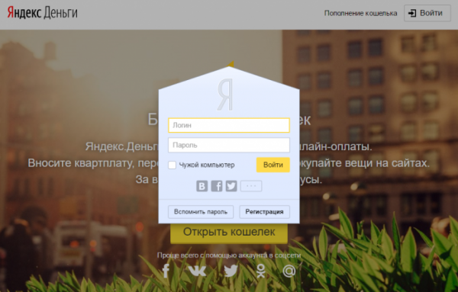Viewport: 458px width, 292px height.
Task: Click the Twitter icon in login popup
Action: 231,186
